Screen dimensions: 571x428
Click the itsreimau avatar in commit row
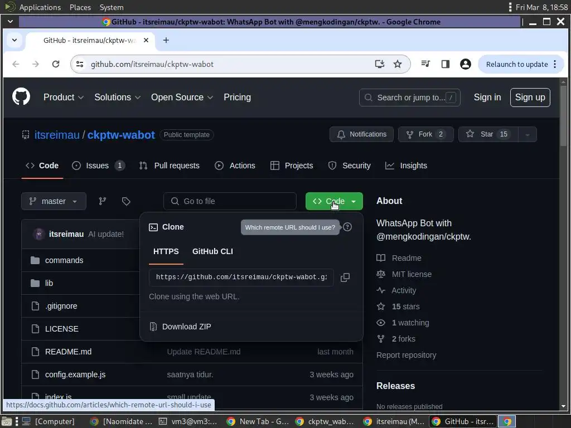(39, 234)
